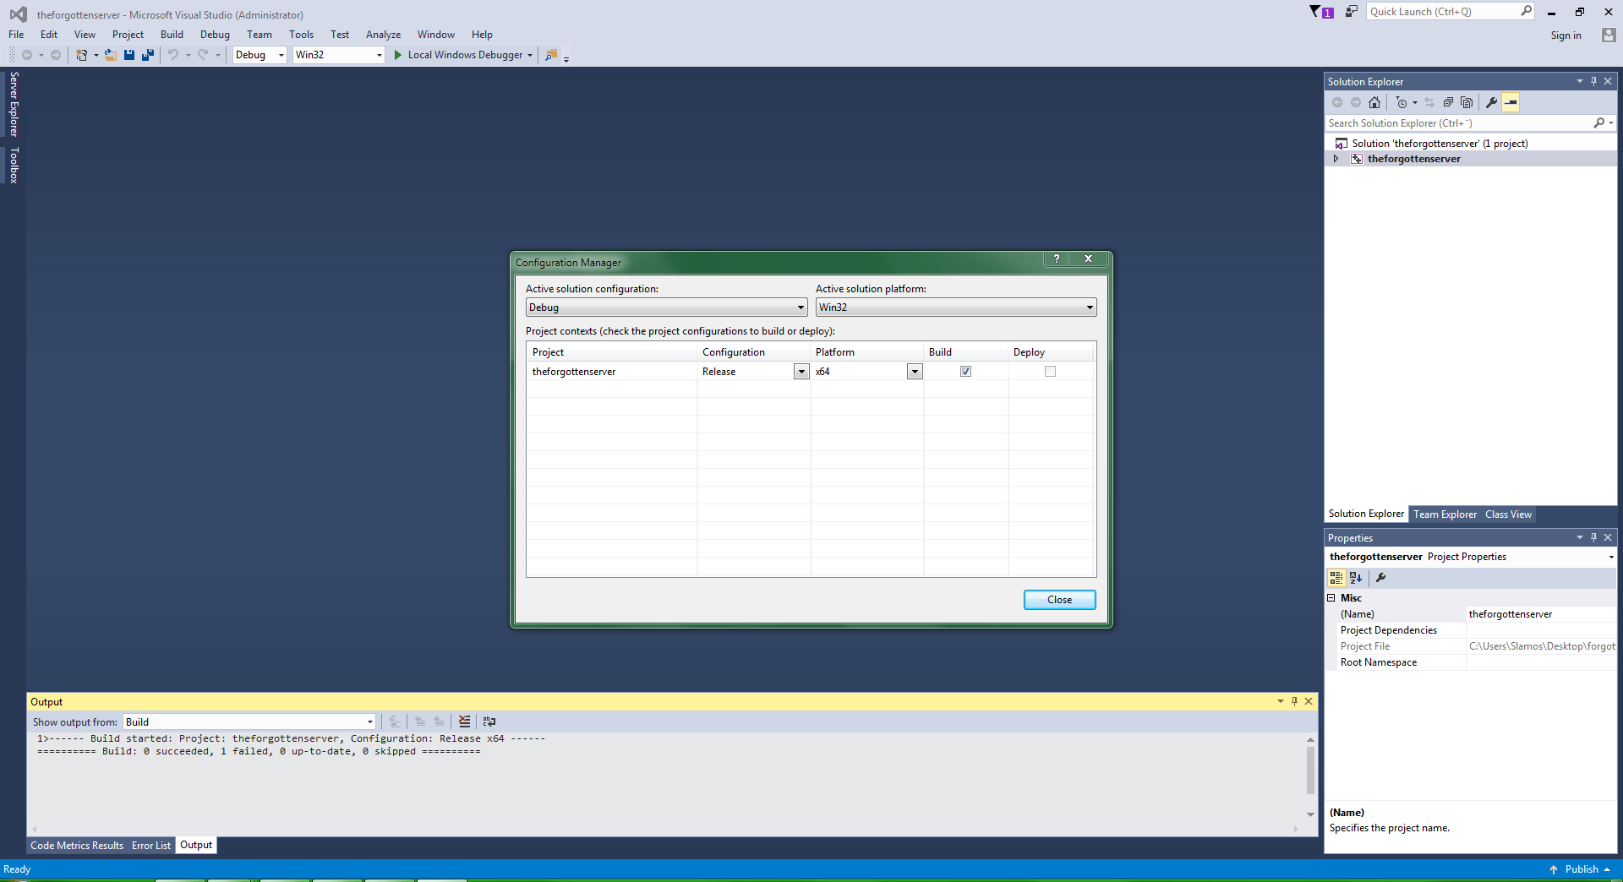The width and height of the screenshot is (1623, 882).
Task: Click the Save All toolbar icon
Action: click(x=148, y=55)
